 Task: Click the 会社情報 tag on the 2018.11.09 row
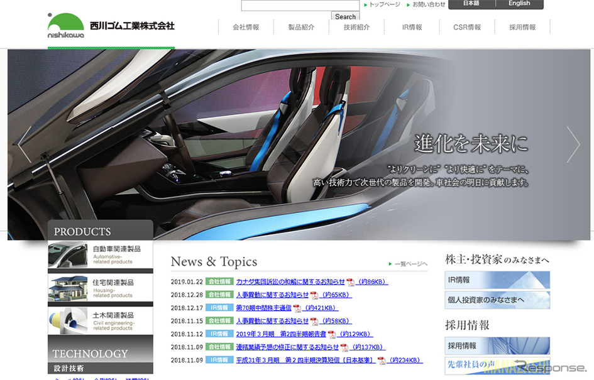(219, 347)
